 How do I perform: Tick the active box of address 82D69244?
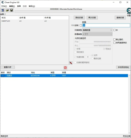point(3,76)
